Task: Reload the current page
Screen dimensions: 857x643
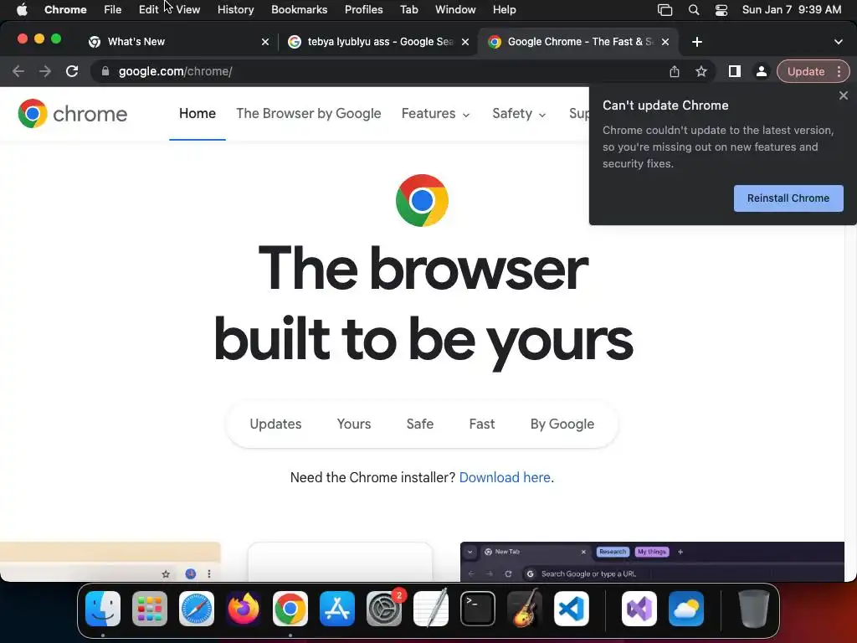Action: pyautogui.click(x=72, y=71)
